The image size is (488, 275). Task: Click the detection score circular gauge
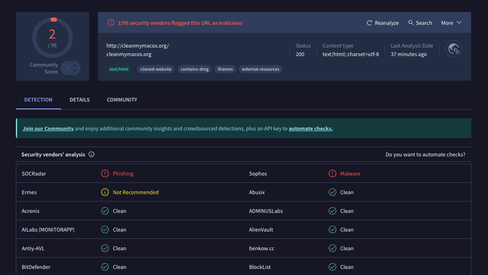click(52, 38)
